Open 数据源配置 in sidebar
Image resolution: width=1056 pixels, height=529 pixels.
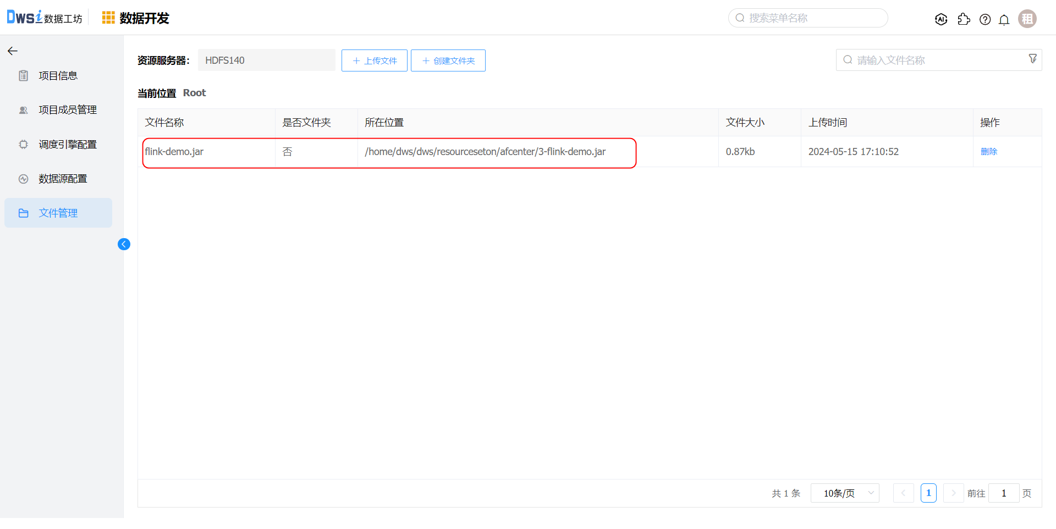click(63, 179)
